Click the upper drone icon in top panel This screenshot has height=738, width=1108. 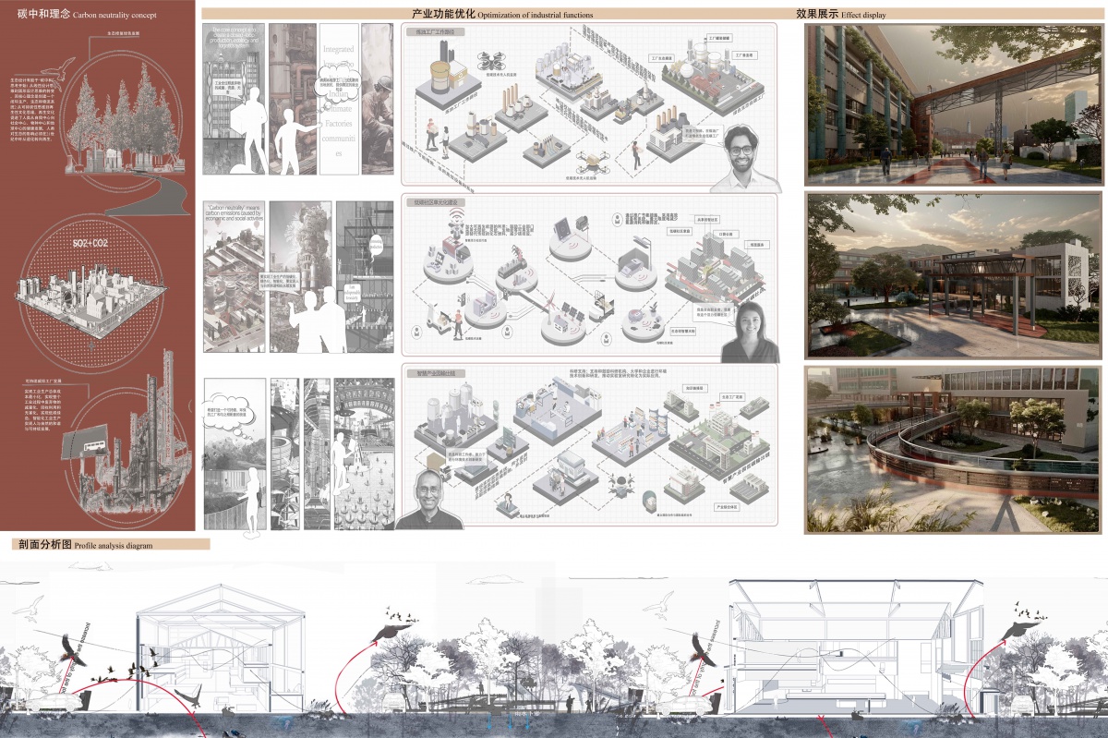pos(493,61)
